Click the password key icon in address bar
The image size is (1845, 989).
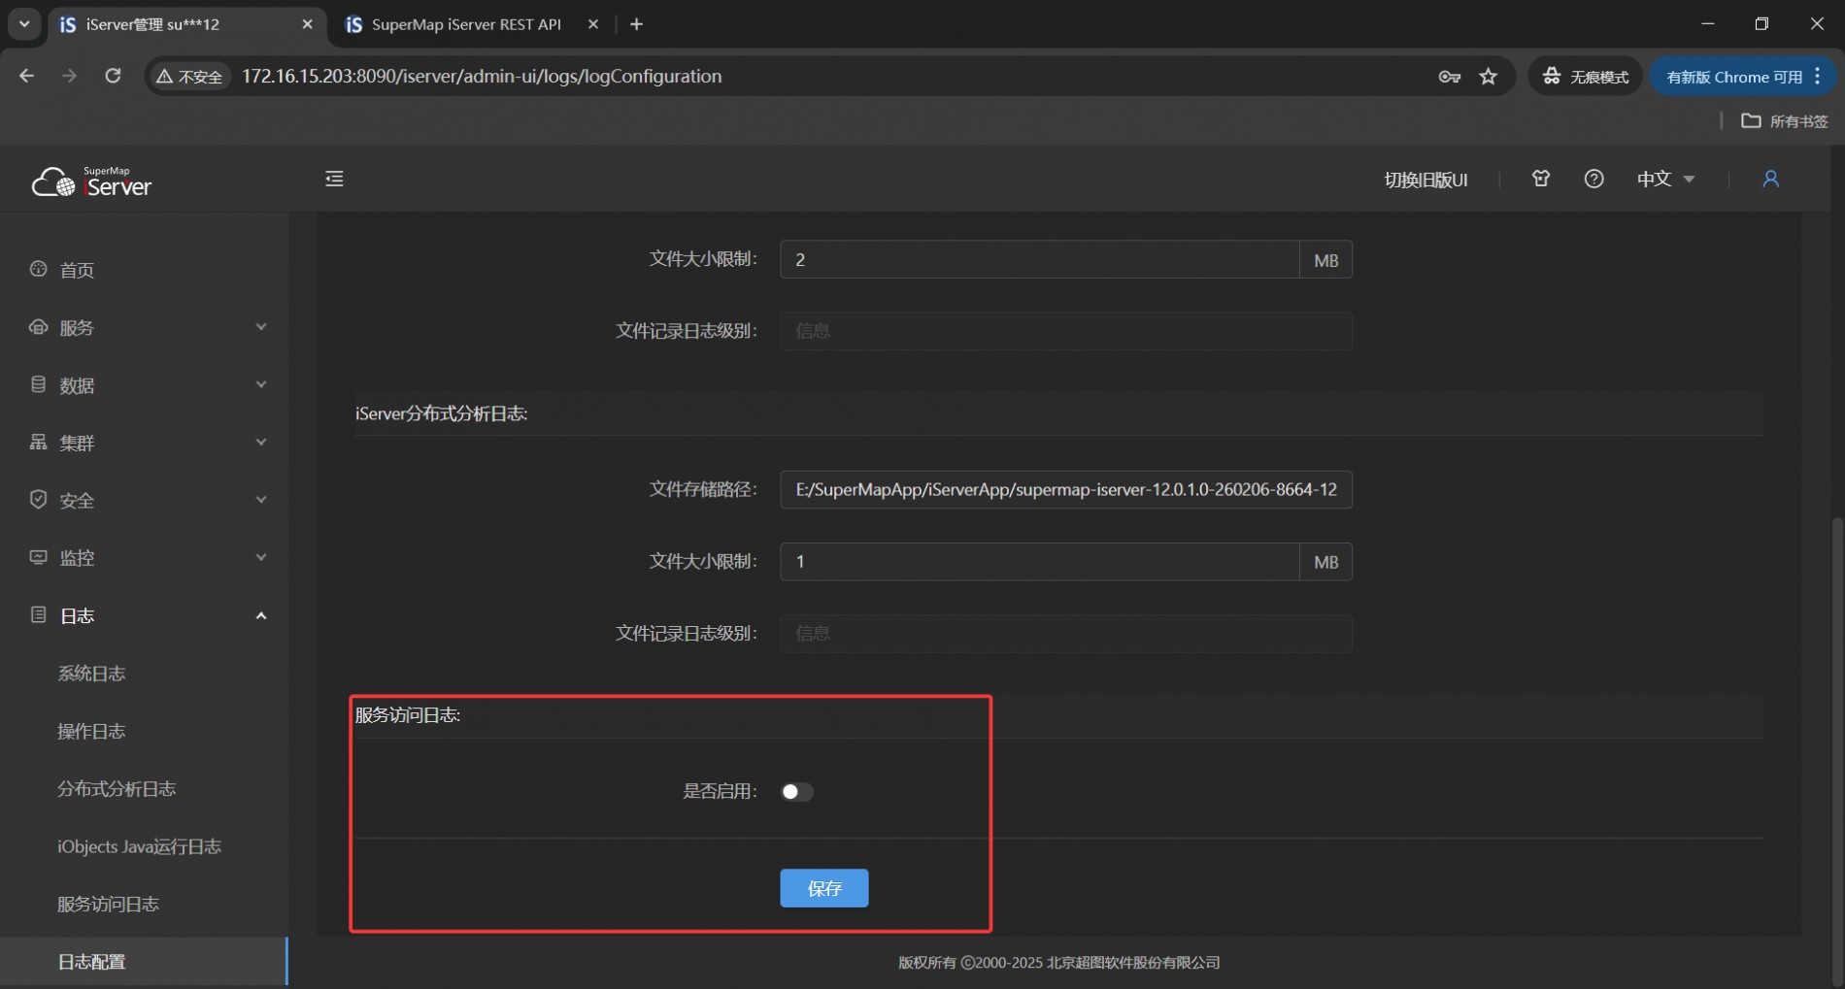coord(1449,77)
